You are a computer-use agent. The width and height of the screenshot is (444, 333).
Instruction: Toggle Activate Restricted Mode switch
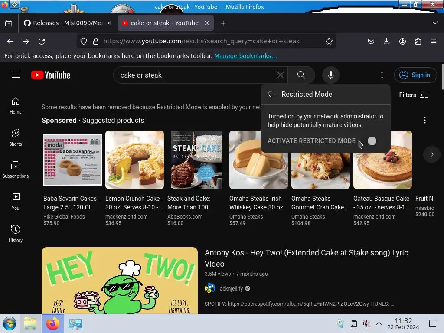[372, 141]
